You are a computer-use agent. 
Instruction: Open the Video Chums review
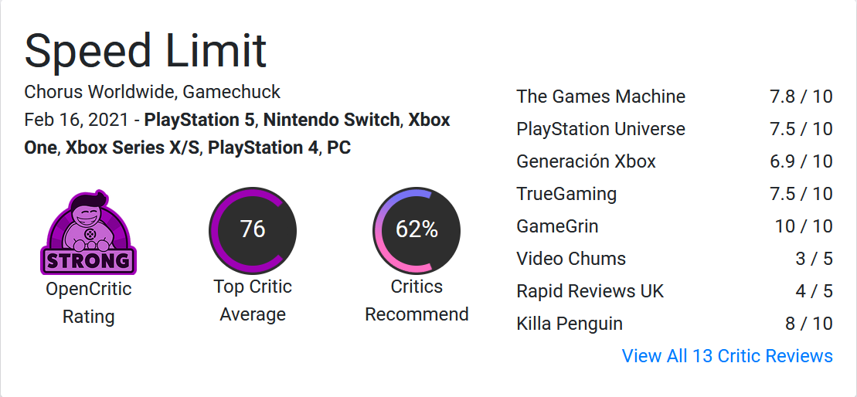point(571,259)
